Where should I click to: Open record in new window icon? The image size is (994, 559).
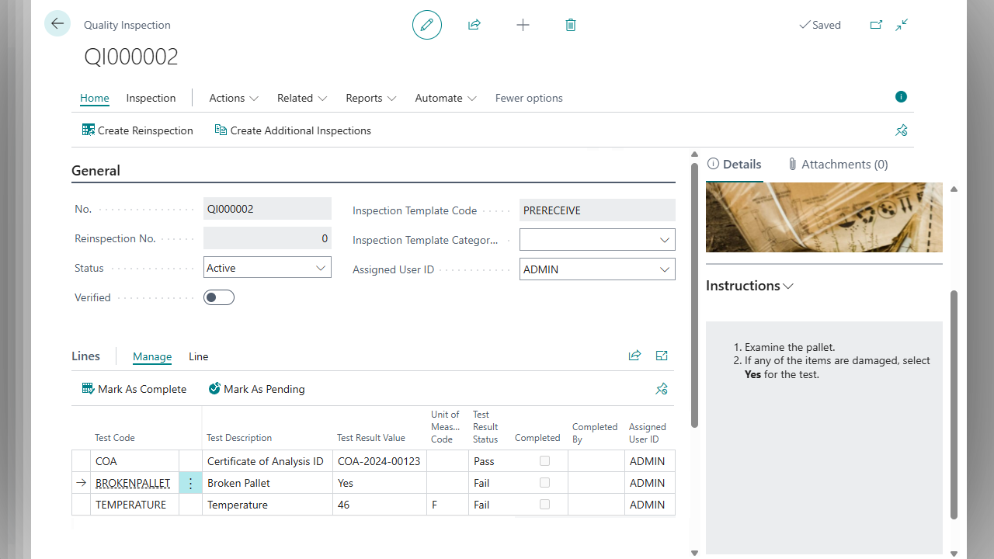(x=876, y=25)
